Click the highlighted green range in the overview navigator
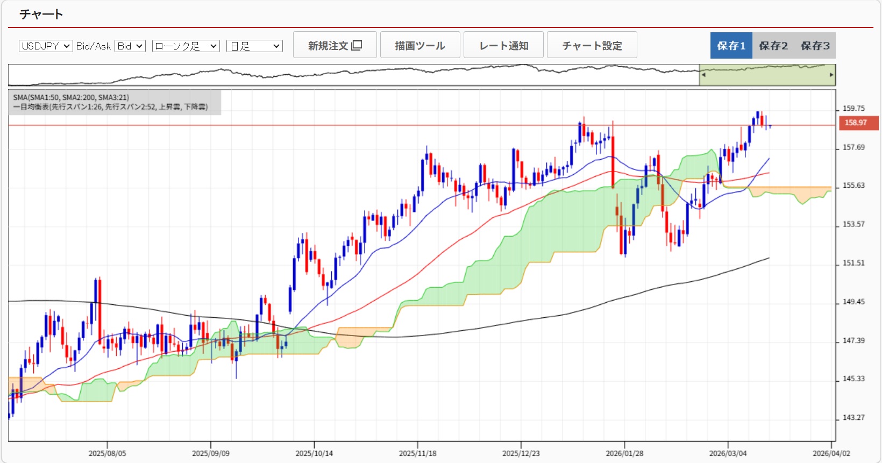This screenshot has width=882, height=463. (766, 75)
